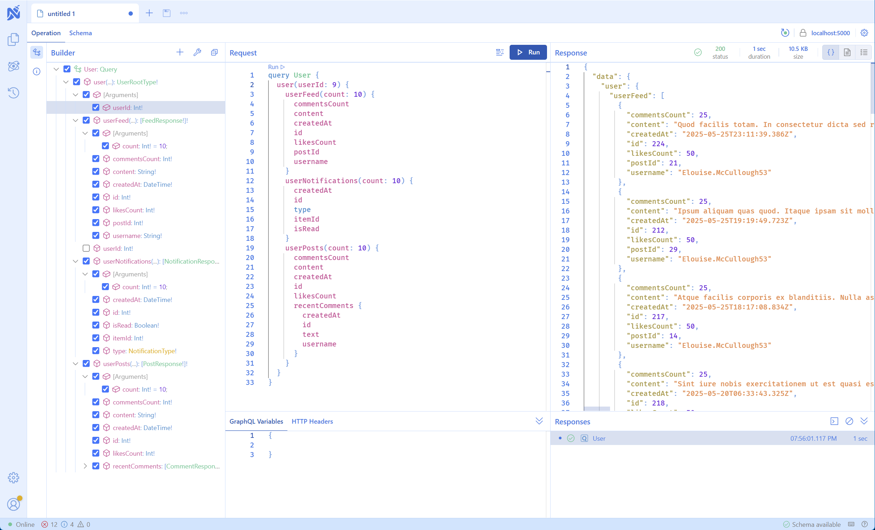Open keyboard shortcuts in status bar
The image size is (875, 530).
(x=851, y=524)
